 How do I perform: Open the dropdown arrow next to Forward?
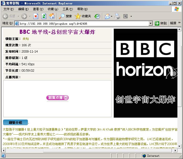click(x=30, y=16)
